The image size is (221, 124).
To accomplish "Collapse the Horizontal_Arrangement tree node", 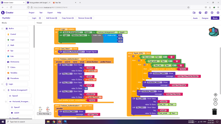I will click(x=6, y=102).
